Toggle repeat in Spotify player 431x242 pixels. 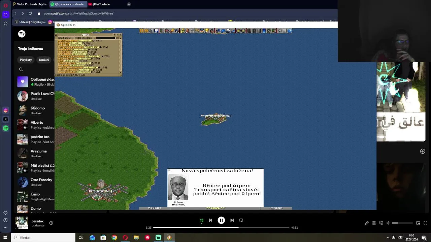click(x=241, y=220)
